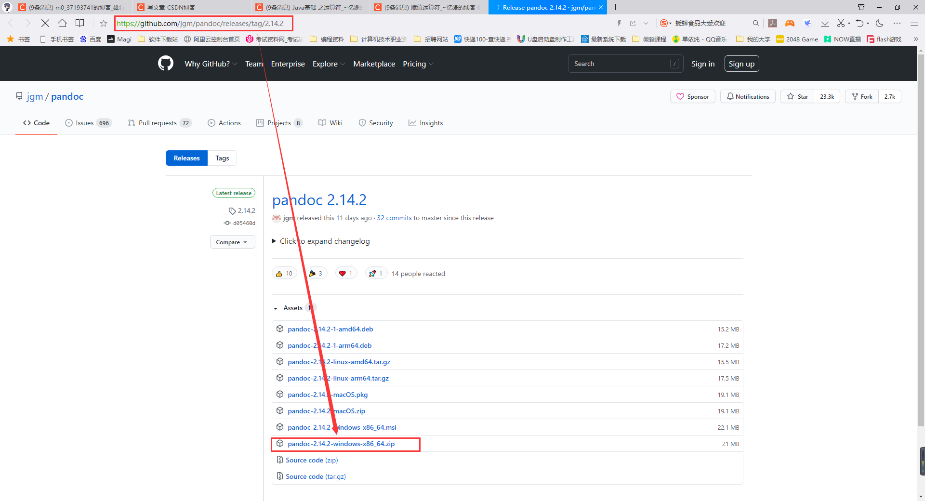925x501 pixels.
Task: Expand the address bar dropdown chevron
Action: click(x=646, y=23)
